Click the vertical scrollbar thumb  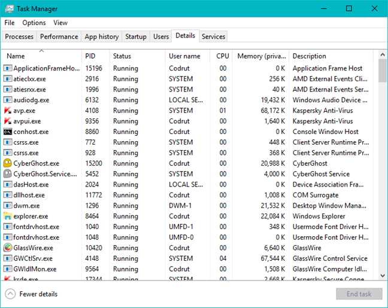tap(383, 71)
